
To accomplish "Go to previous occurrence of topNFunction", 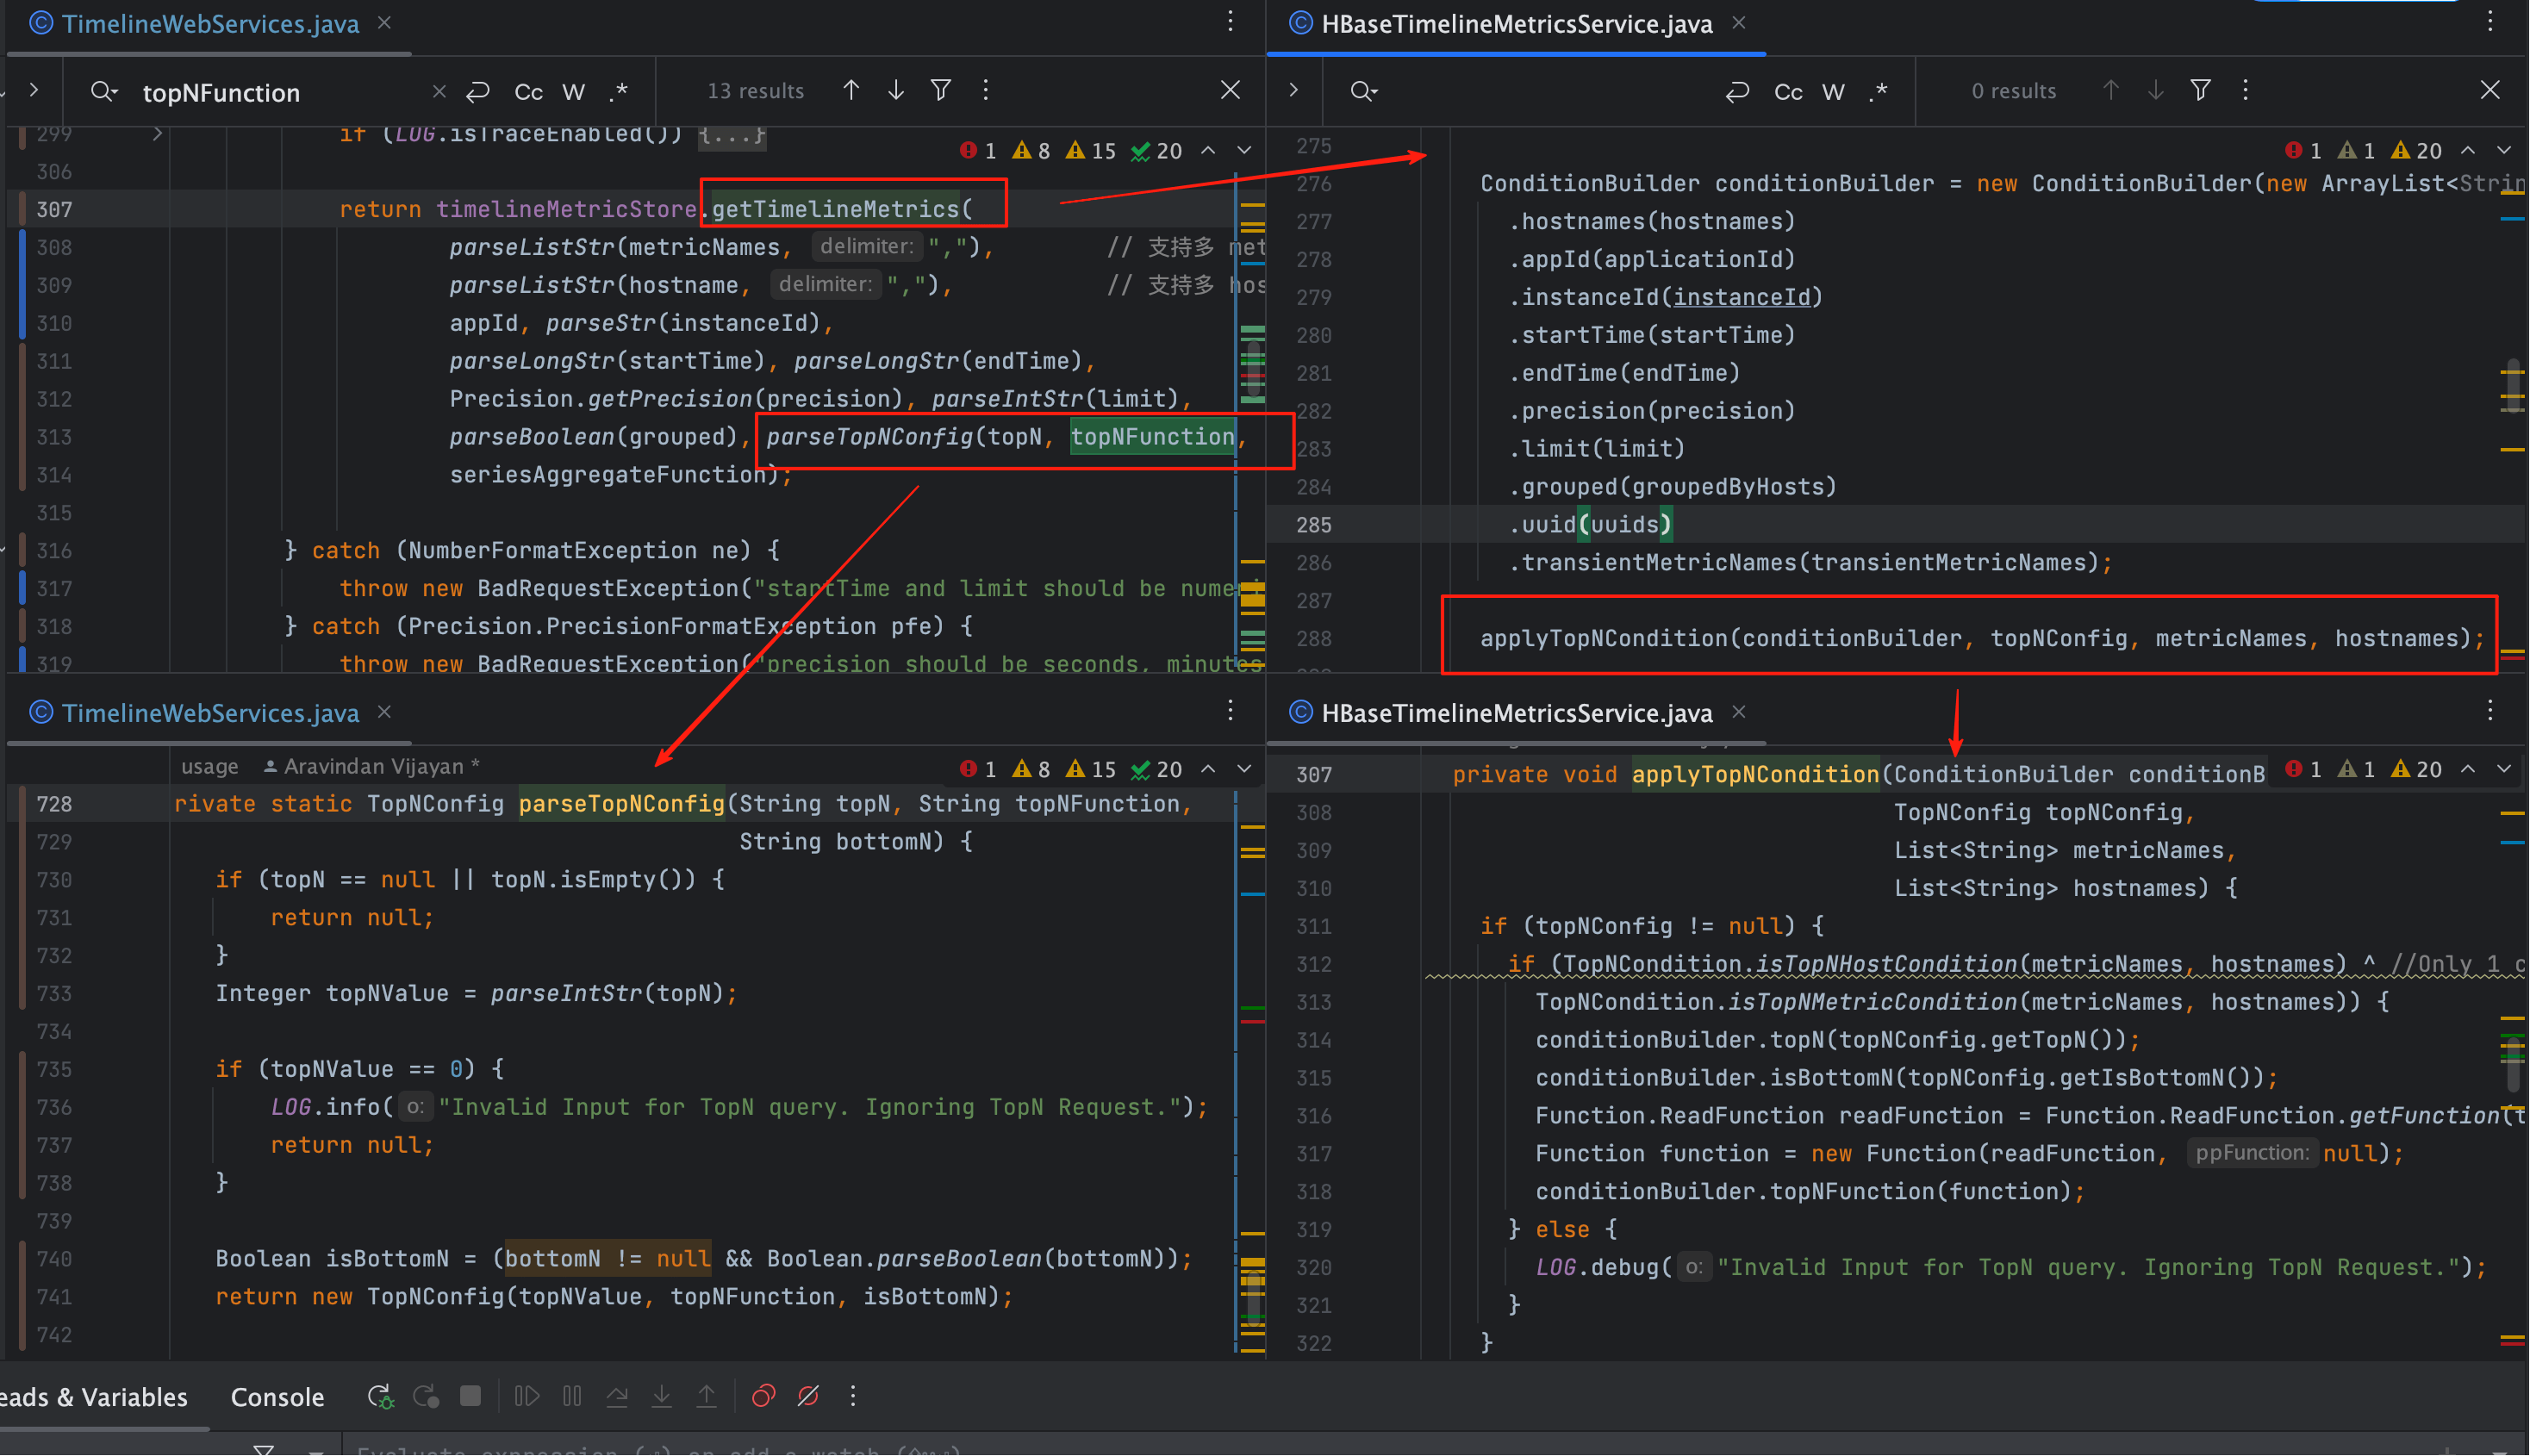I will (x=851, y=91).
